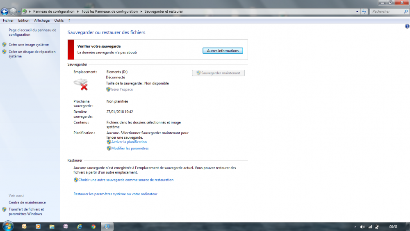Launch Google Chrome from taskbar
The height and width of the screenshot is (231, 410).
[93, 226]
